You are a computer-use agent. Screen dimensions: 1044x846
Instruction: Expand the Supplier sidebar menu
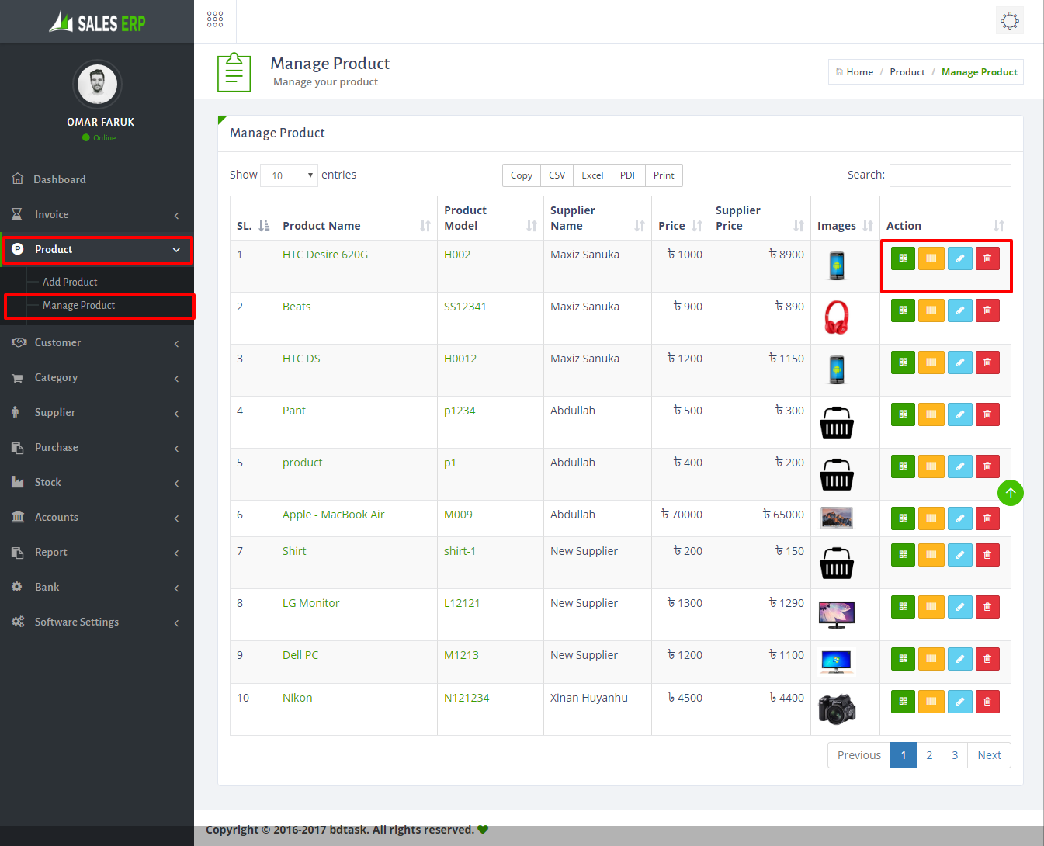coord(97,412)
